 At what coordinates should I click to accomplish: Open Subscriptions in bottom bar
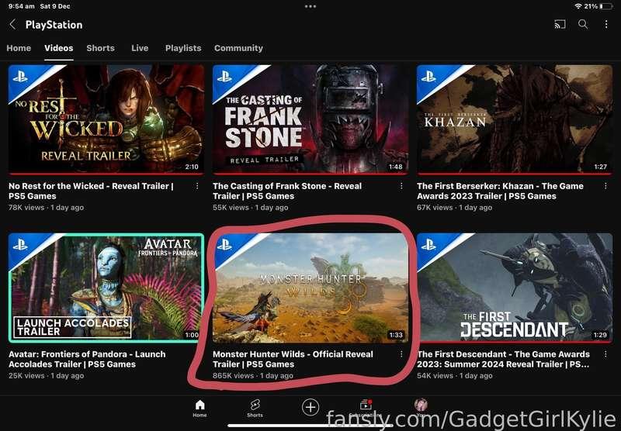click(366, 409)
